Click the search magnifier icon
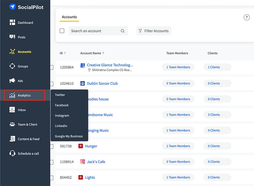254x186 pixels. (123, 31)
